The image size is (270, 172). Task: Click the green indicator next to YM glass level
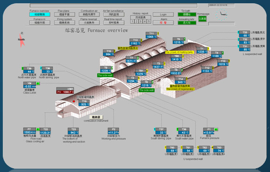pos(38,84)
